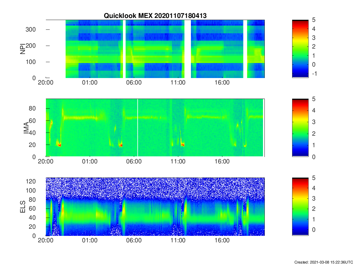353x265 pixels.
Task: Click the "11:00" time label under the IMA plot
Action: point(178,162)
